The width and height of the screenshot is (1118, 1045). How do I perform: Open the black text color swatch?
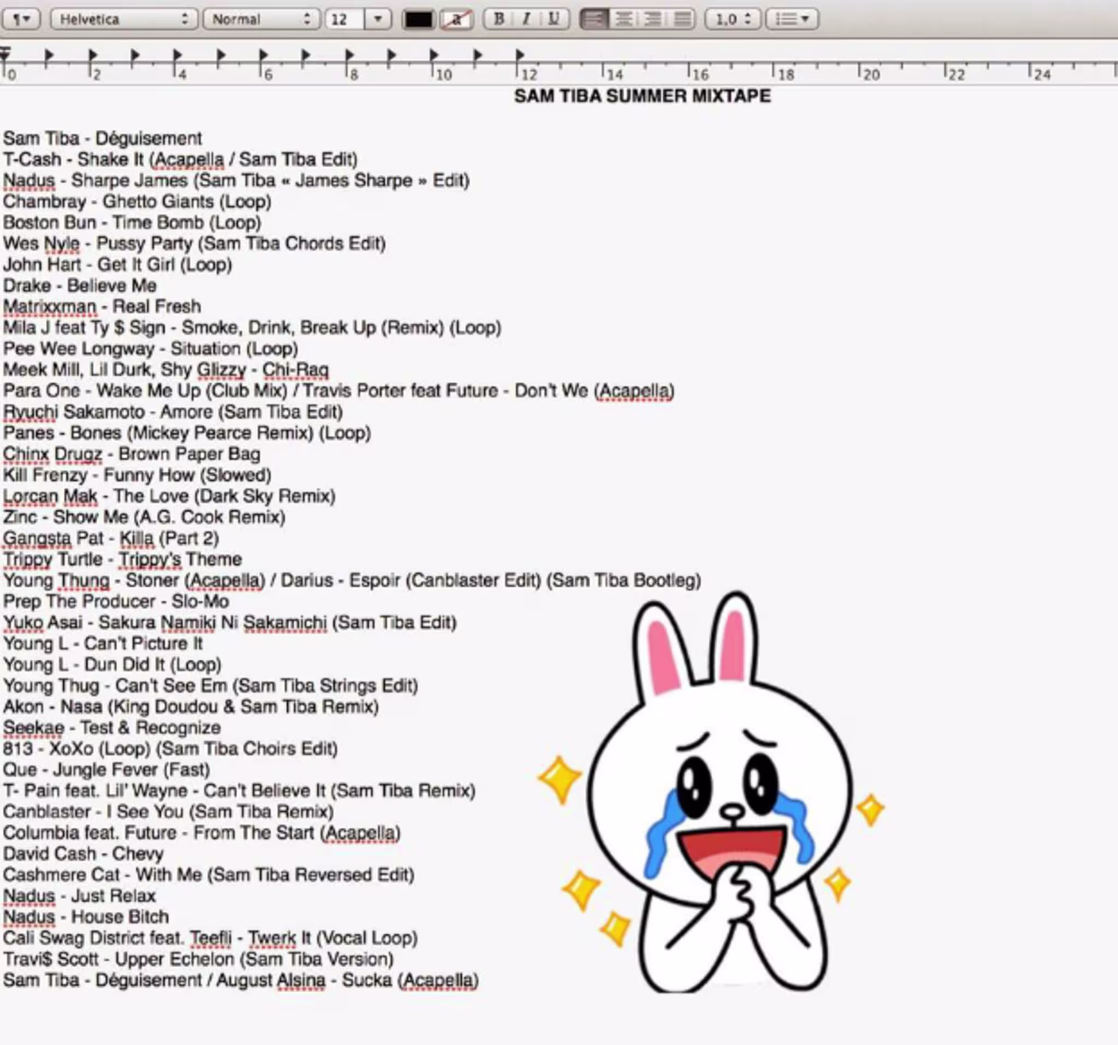click(418, 20)
